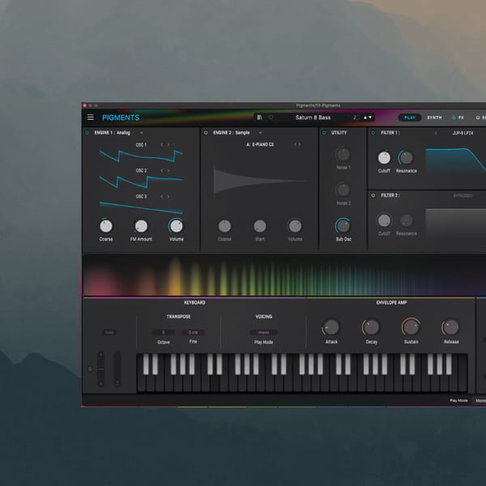Click the Transpose Fine cents value field
The image size is (486, 486).
193,332
